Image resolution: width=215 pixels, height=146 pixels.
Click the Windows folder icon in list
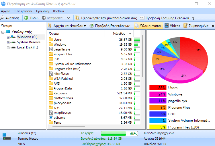point(51,44)
